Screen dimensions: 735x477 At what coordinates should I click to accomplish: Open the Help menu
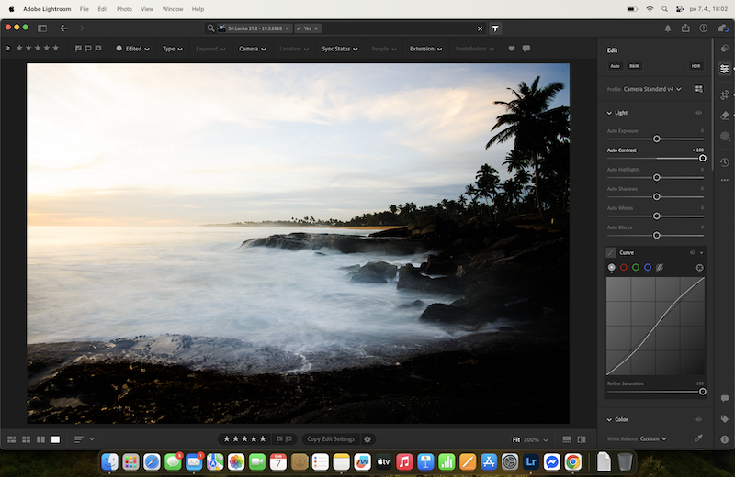click(x=198, y=9)
